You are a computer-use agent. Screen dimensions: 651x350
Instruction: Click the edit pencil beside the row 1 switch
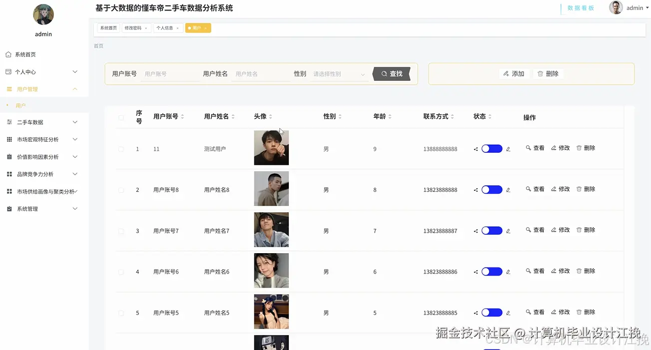[x=508, y=149]
